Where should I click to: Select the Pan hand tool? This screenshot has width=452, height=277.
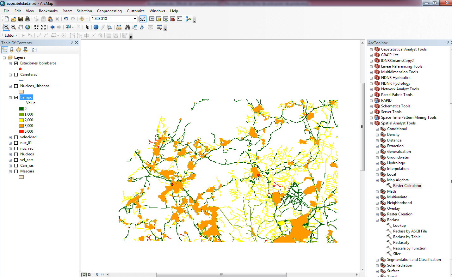click(x=21, y=27)
